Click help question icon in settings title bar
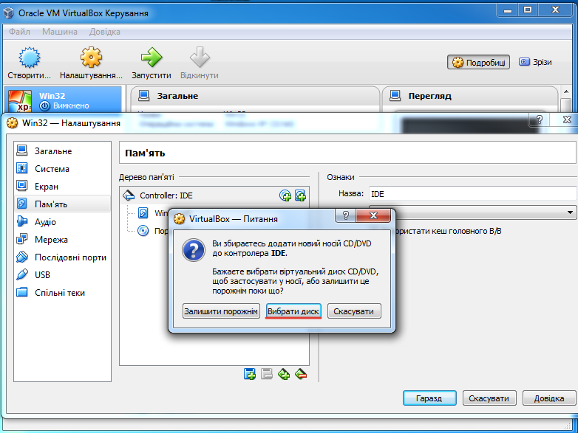 pos(540,119)
